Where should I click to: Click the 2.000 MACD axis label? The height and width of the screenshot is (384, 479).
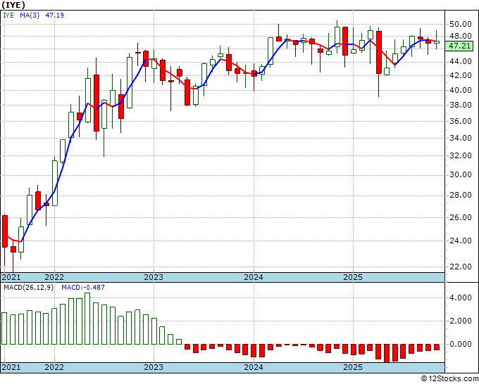(x=460, y=321)
